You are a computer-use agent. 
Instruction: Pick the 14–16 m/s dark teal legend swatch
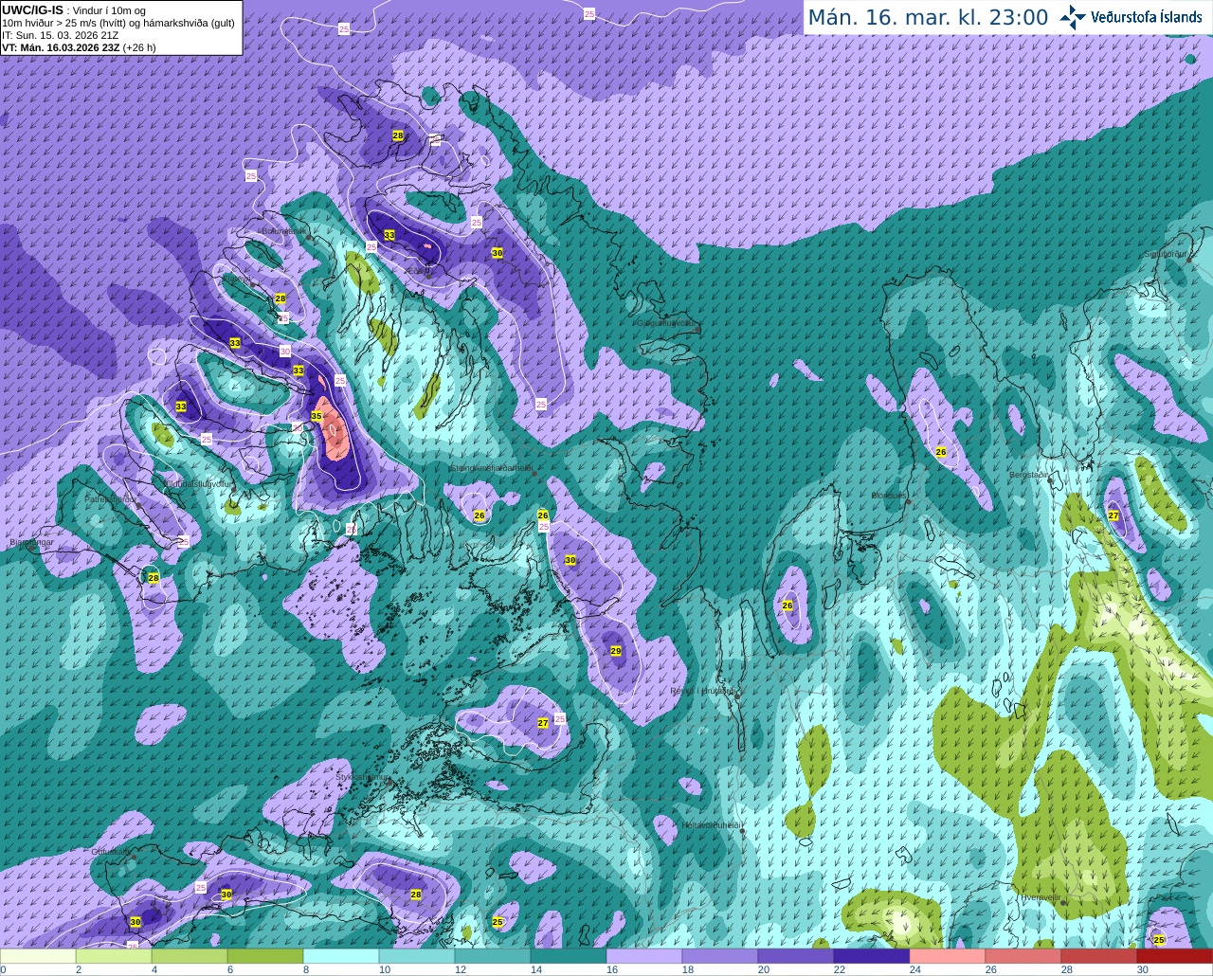pyautogui.click(x=569, y=956)
